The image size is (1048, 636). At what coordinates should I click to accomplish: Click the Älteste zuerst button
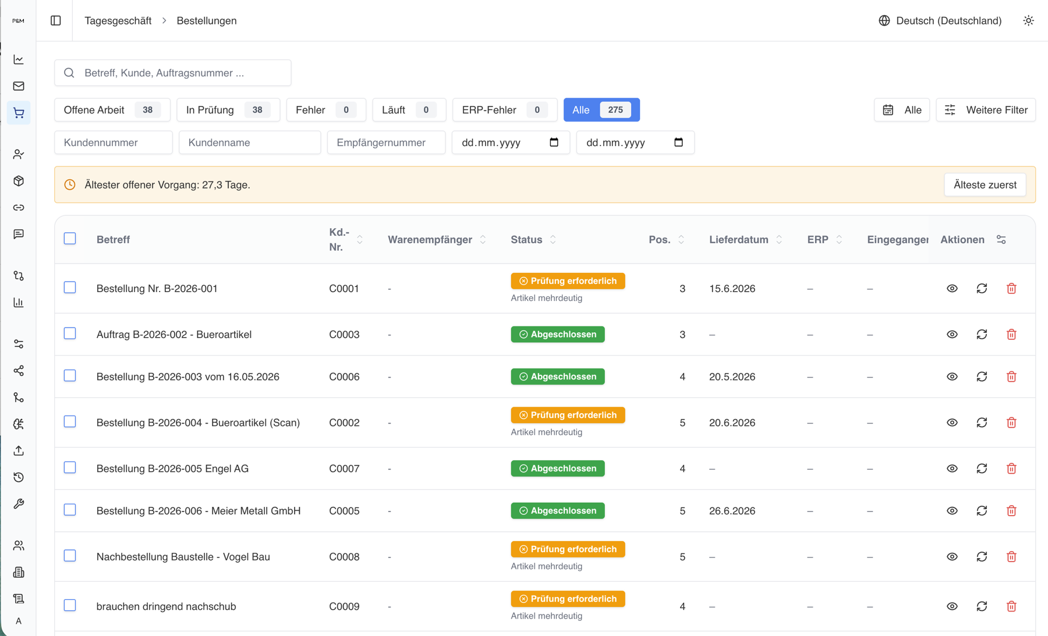tap(985, 185)
